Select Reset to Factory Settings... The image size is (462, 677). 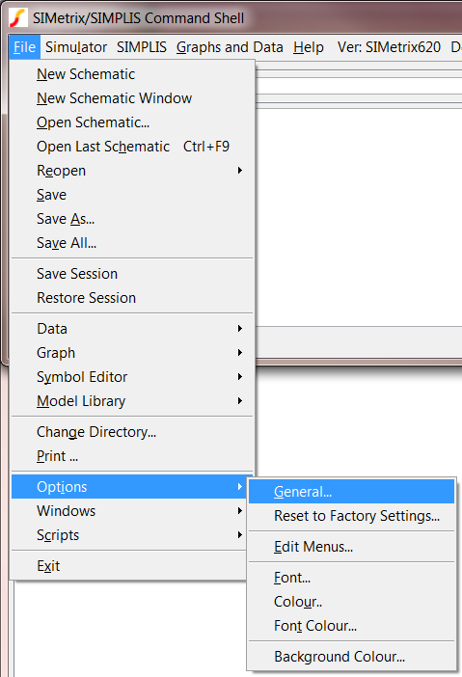[x=351, y=516]
